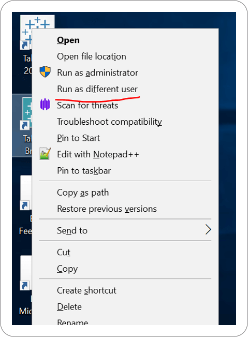This screenshot has height=337, width=248.
Task: Open Troubleshoot compatibility
Action: [109, 122]
